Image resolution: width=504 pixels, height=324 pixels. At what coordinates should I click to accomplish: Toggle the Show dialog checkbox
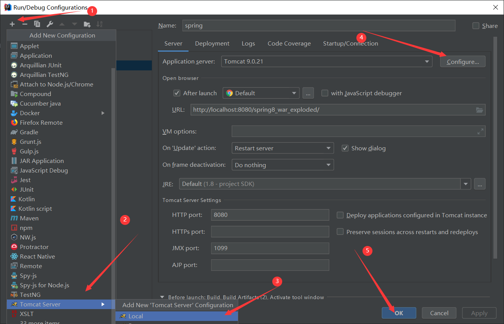tap(345, 148)
